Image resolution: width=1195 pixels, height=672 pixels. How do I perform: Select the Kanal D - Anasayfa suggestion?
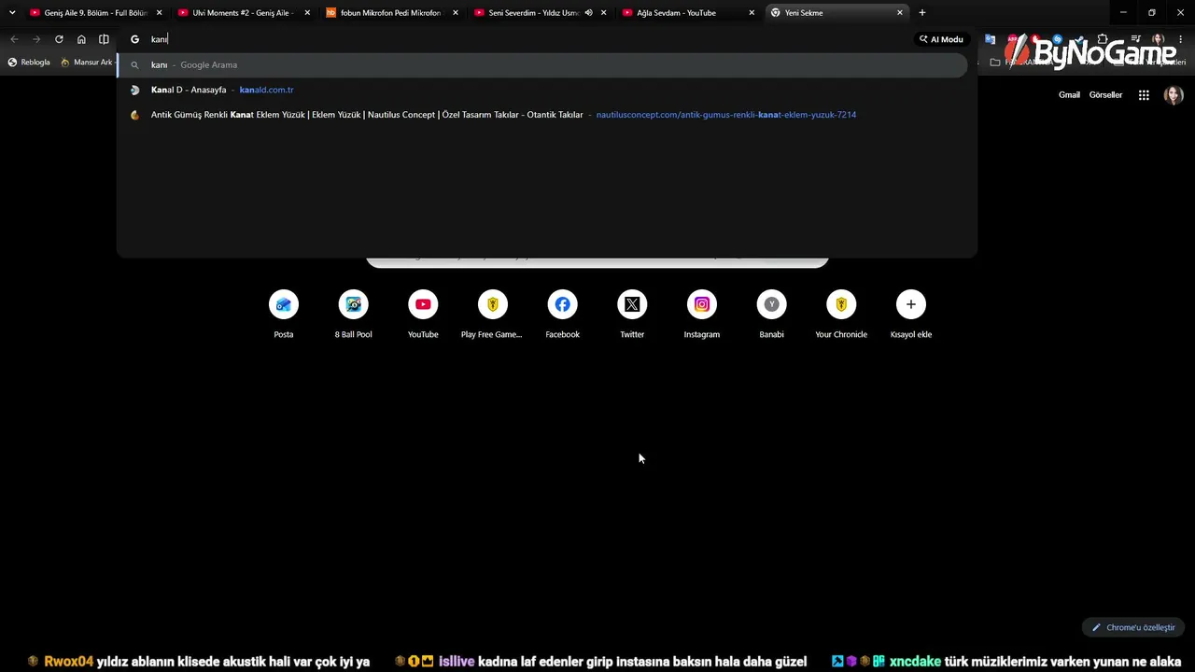point(541,90)
